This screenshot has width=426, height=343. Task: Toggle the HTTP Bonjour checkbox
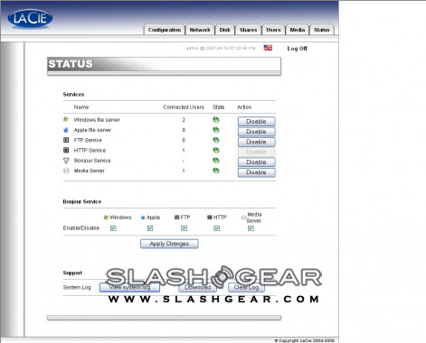pyautogui.click(x=216, y=228)
